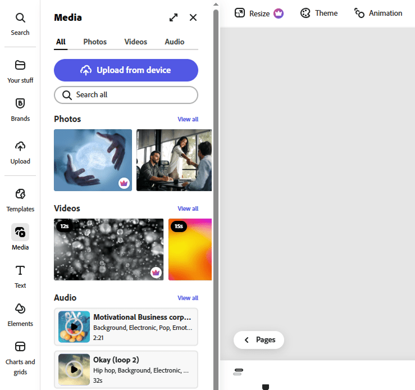Switch to the Audio tab

(x=175, y=42)
